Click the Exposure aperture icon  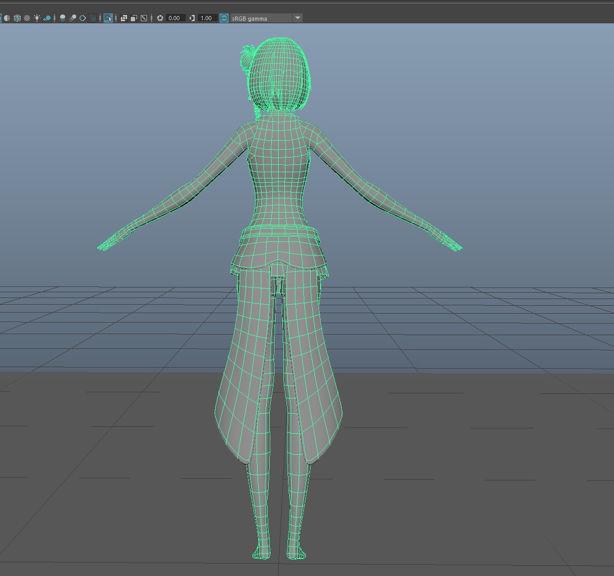(x=160, y=18)
